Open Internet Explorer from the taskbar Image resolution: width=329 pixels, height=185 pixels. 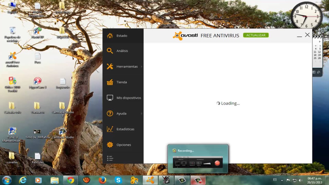coord(23,180)
